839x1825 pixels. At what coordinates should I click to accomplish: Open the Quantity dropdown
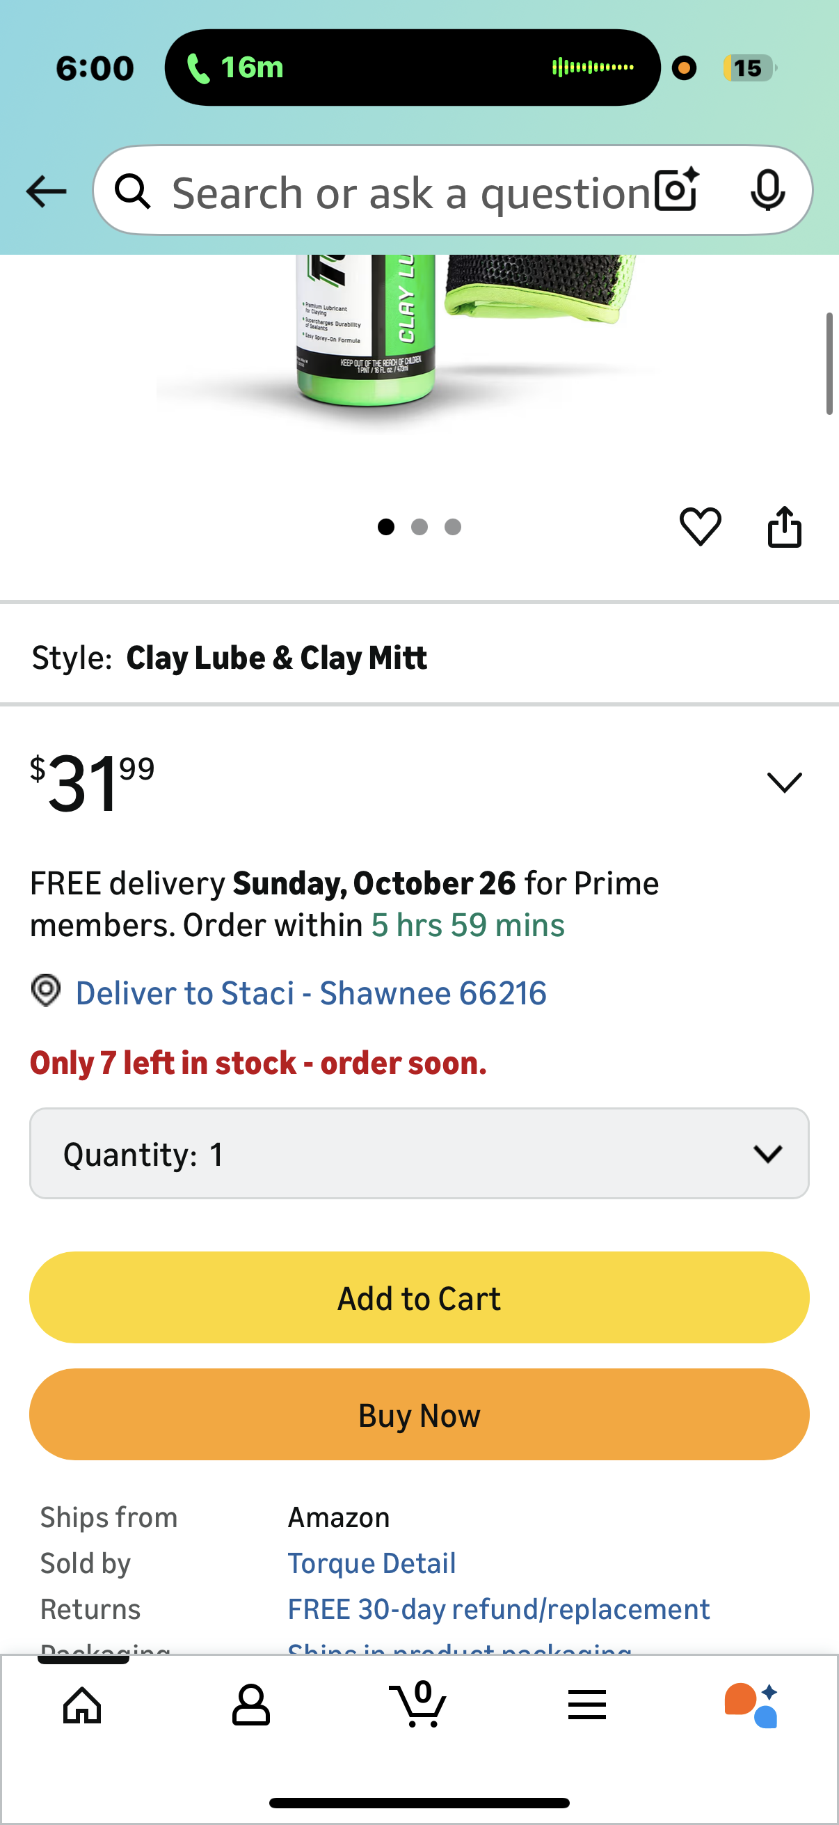pos(418,1153)
